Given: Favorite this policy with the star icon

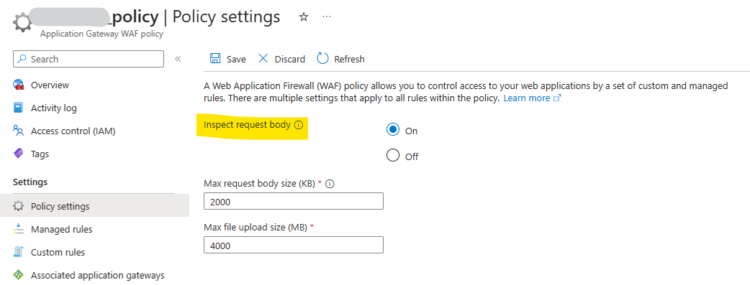Looking at the screenshot, I should click(x=304, y=17).
